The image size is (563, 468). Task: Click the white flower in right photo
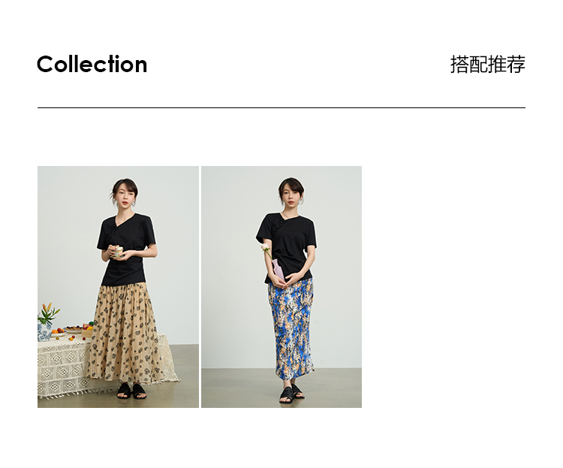[x=265, y=247]
